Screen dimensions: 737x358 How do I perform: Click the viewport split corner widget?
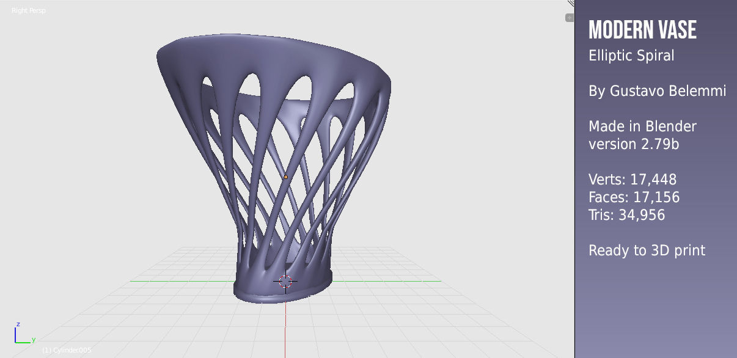[571, 3]
